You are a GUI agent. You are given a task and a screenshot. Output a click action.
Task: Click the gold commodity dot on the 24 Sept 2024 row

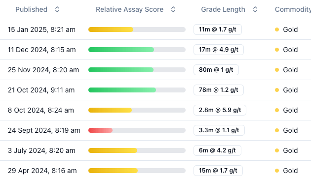[x=277, y=130]
